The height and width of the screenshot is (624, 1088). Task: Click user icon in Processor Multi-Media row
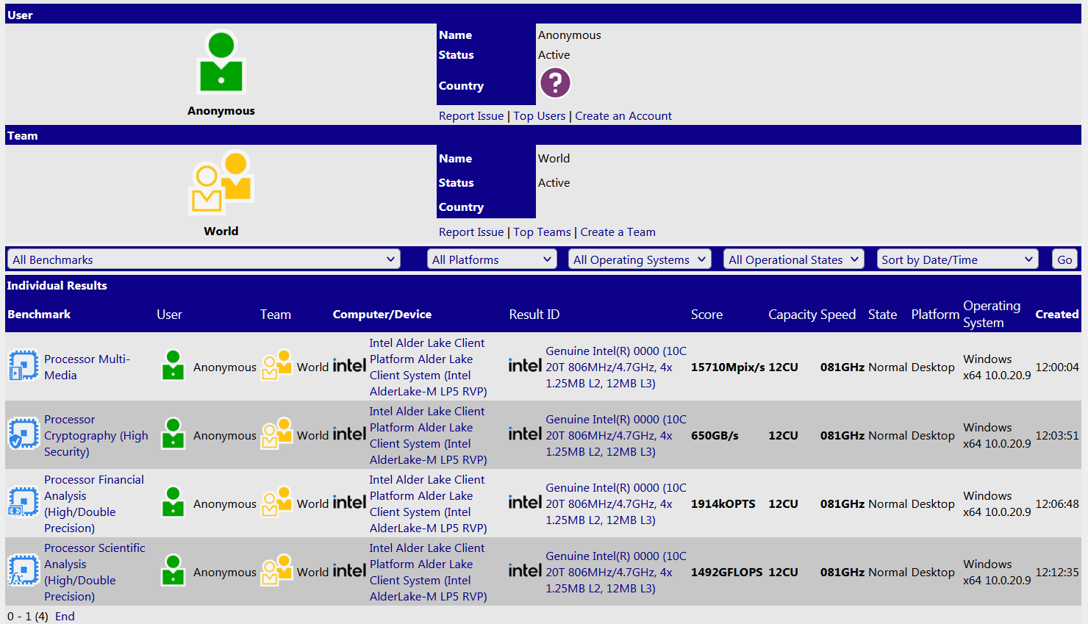click(x=173, y=365)
